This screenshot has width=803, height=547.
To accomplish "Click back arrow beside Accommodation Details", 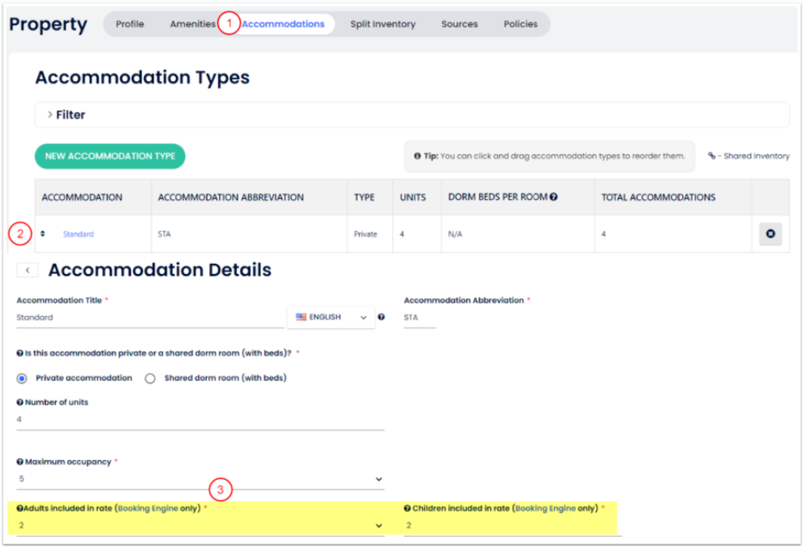I will pyautogui.click(x=28, y=270).
